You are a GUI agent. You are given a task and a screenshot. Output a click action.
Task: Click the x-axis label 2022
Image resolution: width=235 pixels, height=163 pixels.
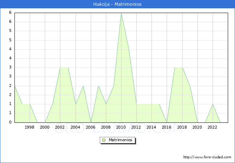[212, 127]
